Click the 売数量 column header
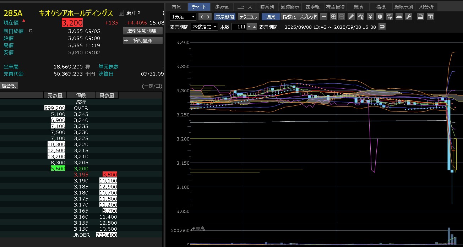The width and height of the screenshot is (463, 247). (55, 95)
